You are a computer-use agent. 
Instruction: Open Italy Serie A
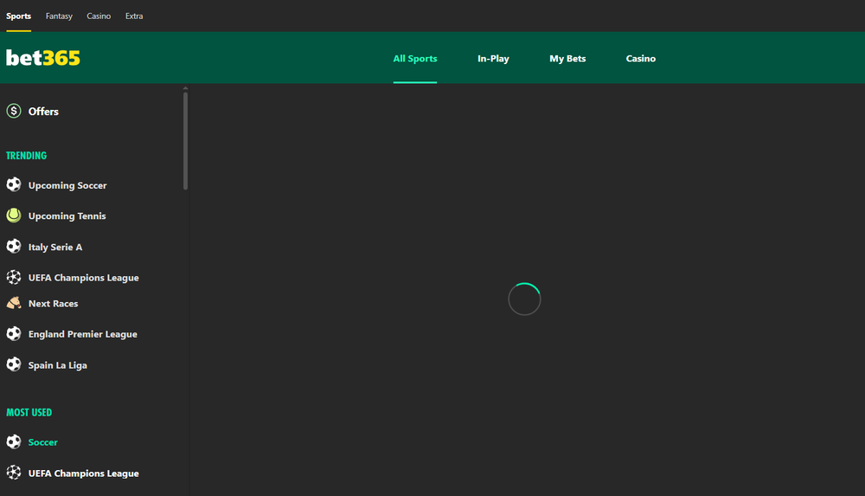55,247
